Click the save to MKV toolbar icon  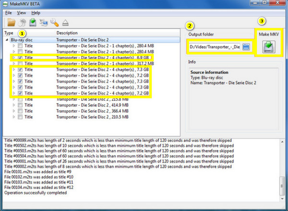click(33, 23)
